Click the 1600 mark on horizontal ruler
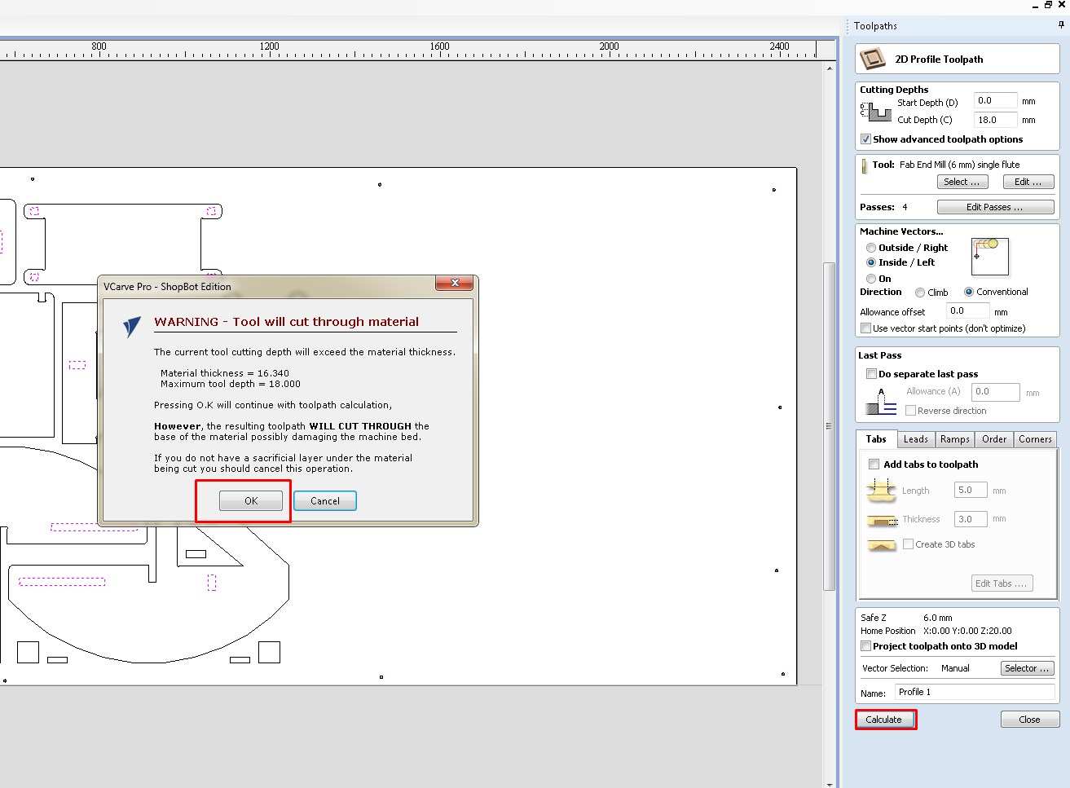 coord(439,46)
